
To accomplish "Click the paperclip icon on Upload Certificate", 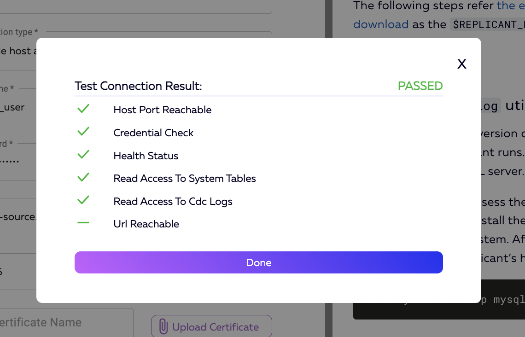I will [x=163, y=327].
